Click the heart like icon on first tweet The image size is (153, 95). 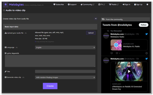click(x=117, y=53)
